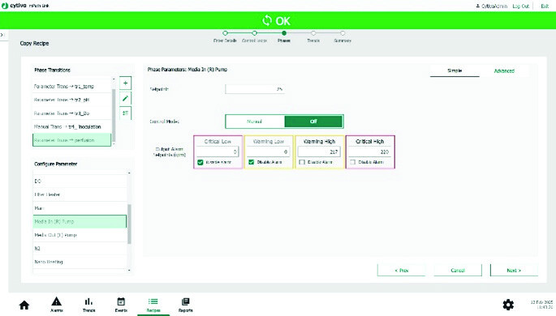The image size is (556, 316).
Task: Select the Media Out (L) Pump parameter
Action: (x=80, y=235)
